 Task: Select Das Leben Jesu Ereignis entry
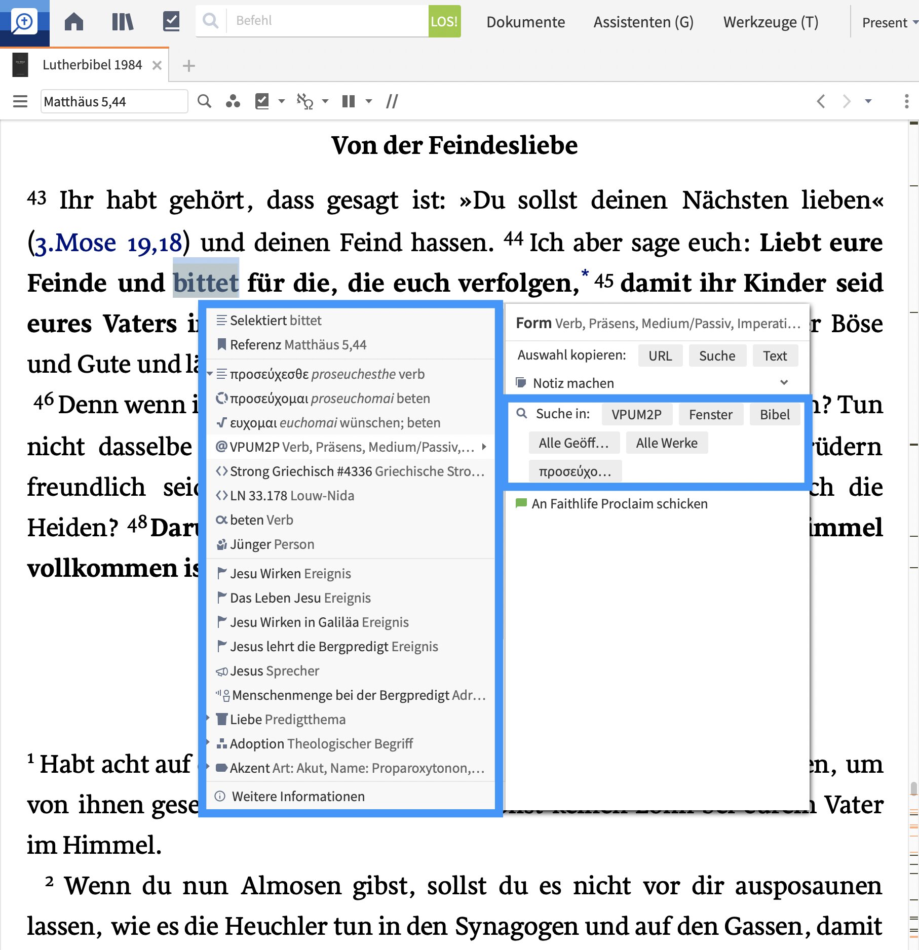coord(350,598)
